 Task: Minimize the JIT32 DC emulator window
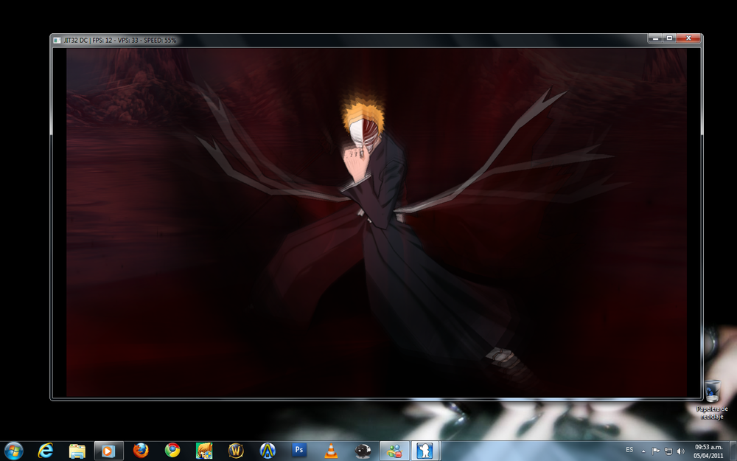(655, 38)
